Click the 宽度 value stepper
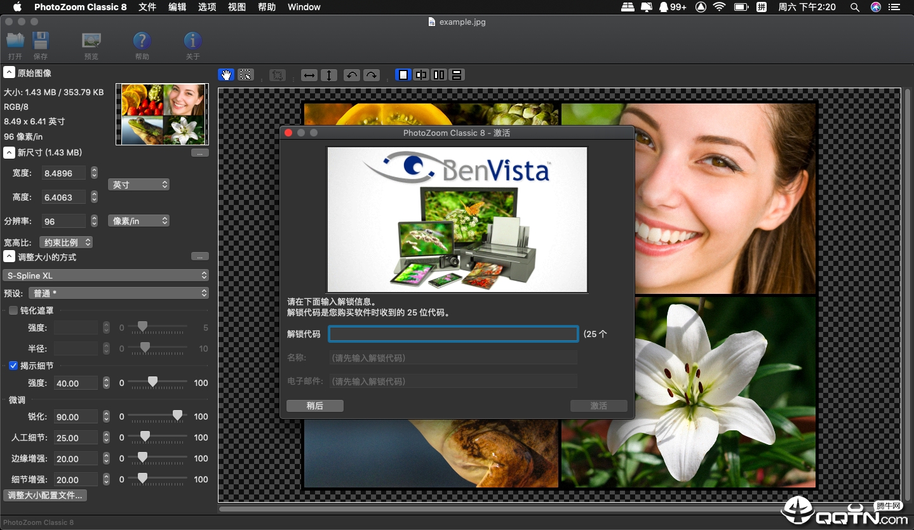914x530 pixels. (x=94, y=173)
